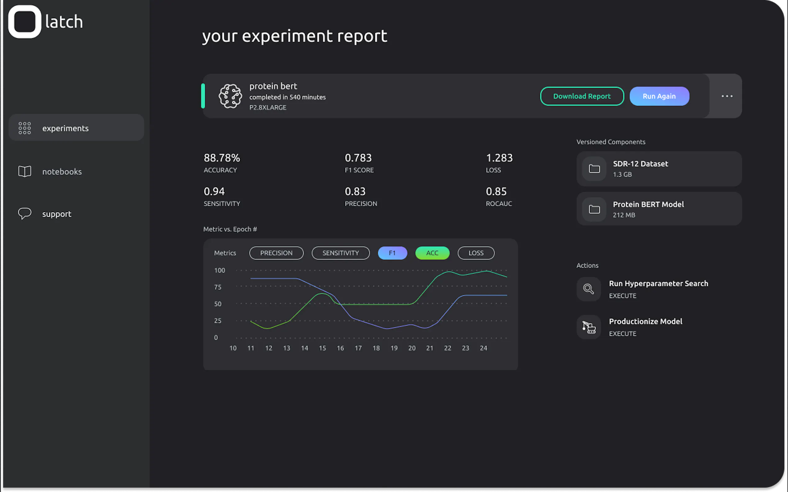The height and width of the screenshot is (492, 788).
Task: Click the protein bert brain icon
Action: pyautogui.click(x=230, y=96)
